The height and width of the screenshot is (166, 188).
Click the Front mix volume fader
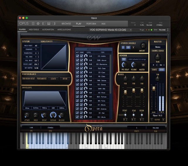coord(125,92)
